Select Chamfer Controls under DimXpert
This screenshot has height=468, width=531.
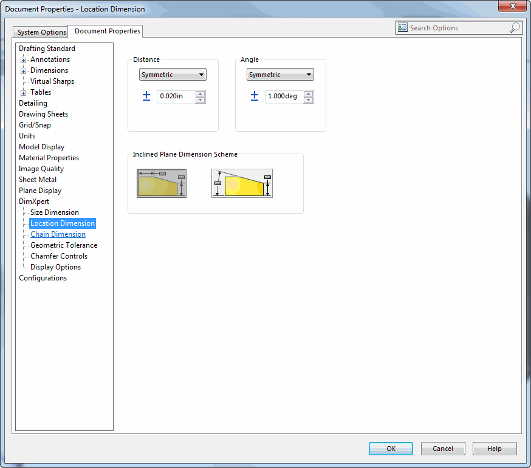pos(59,256)
